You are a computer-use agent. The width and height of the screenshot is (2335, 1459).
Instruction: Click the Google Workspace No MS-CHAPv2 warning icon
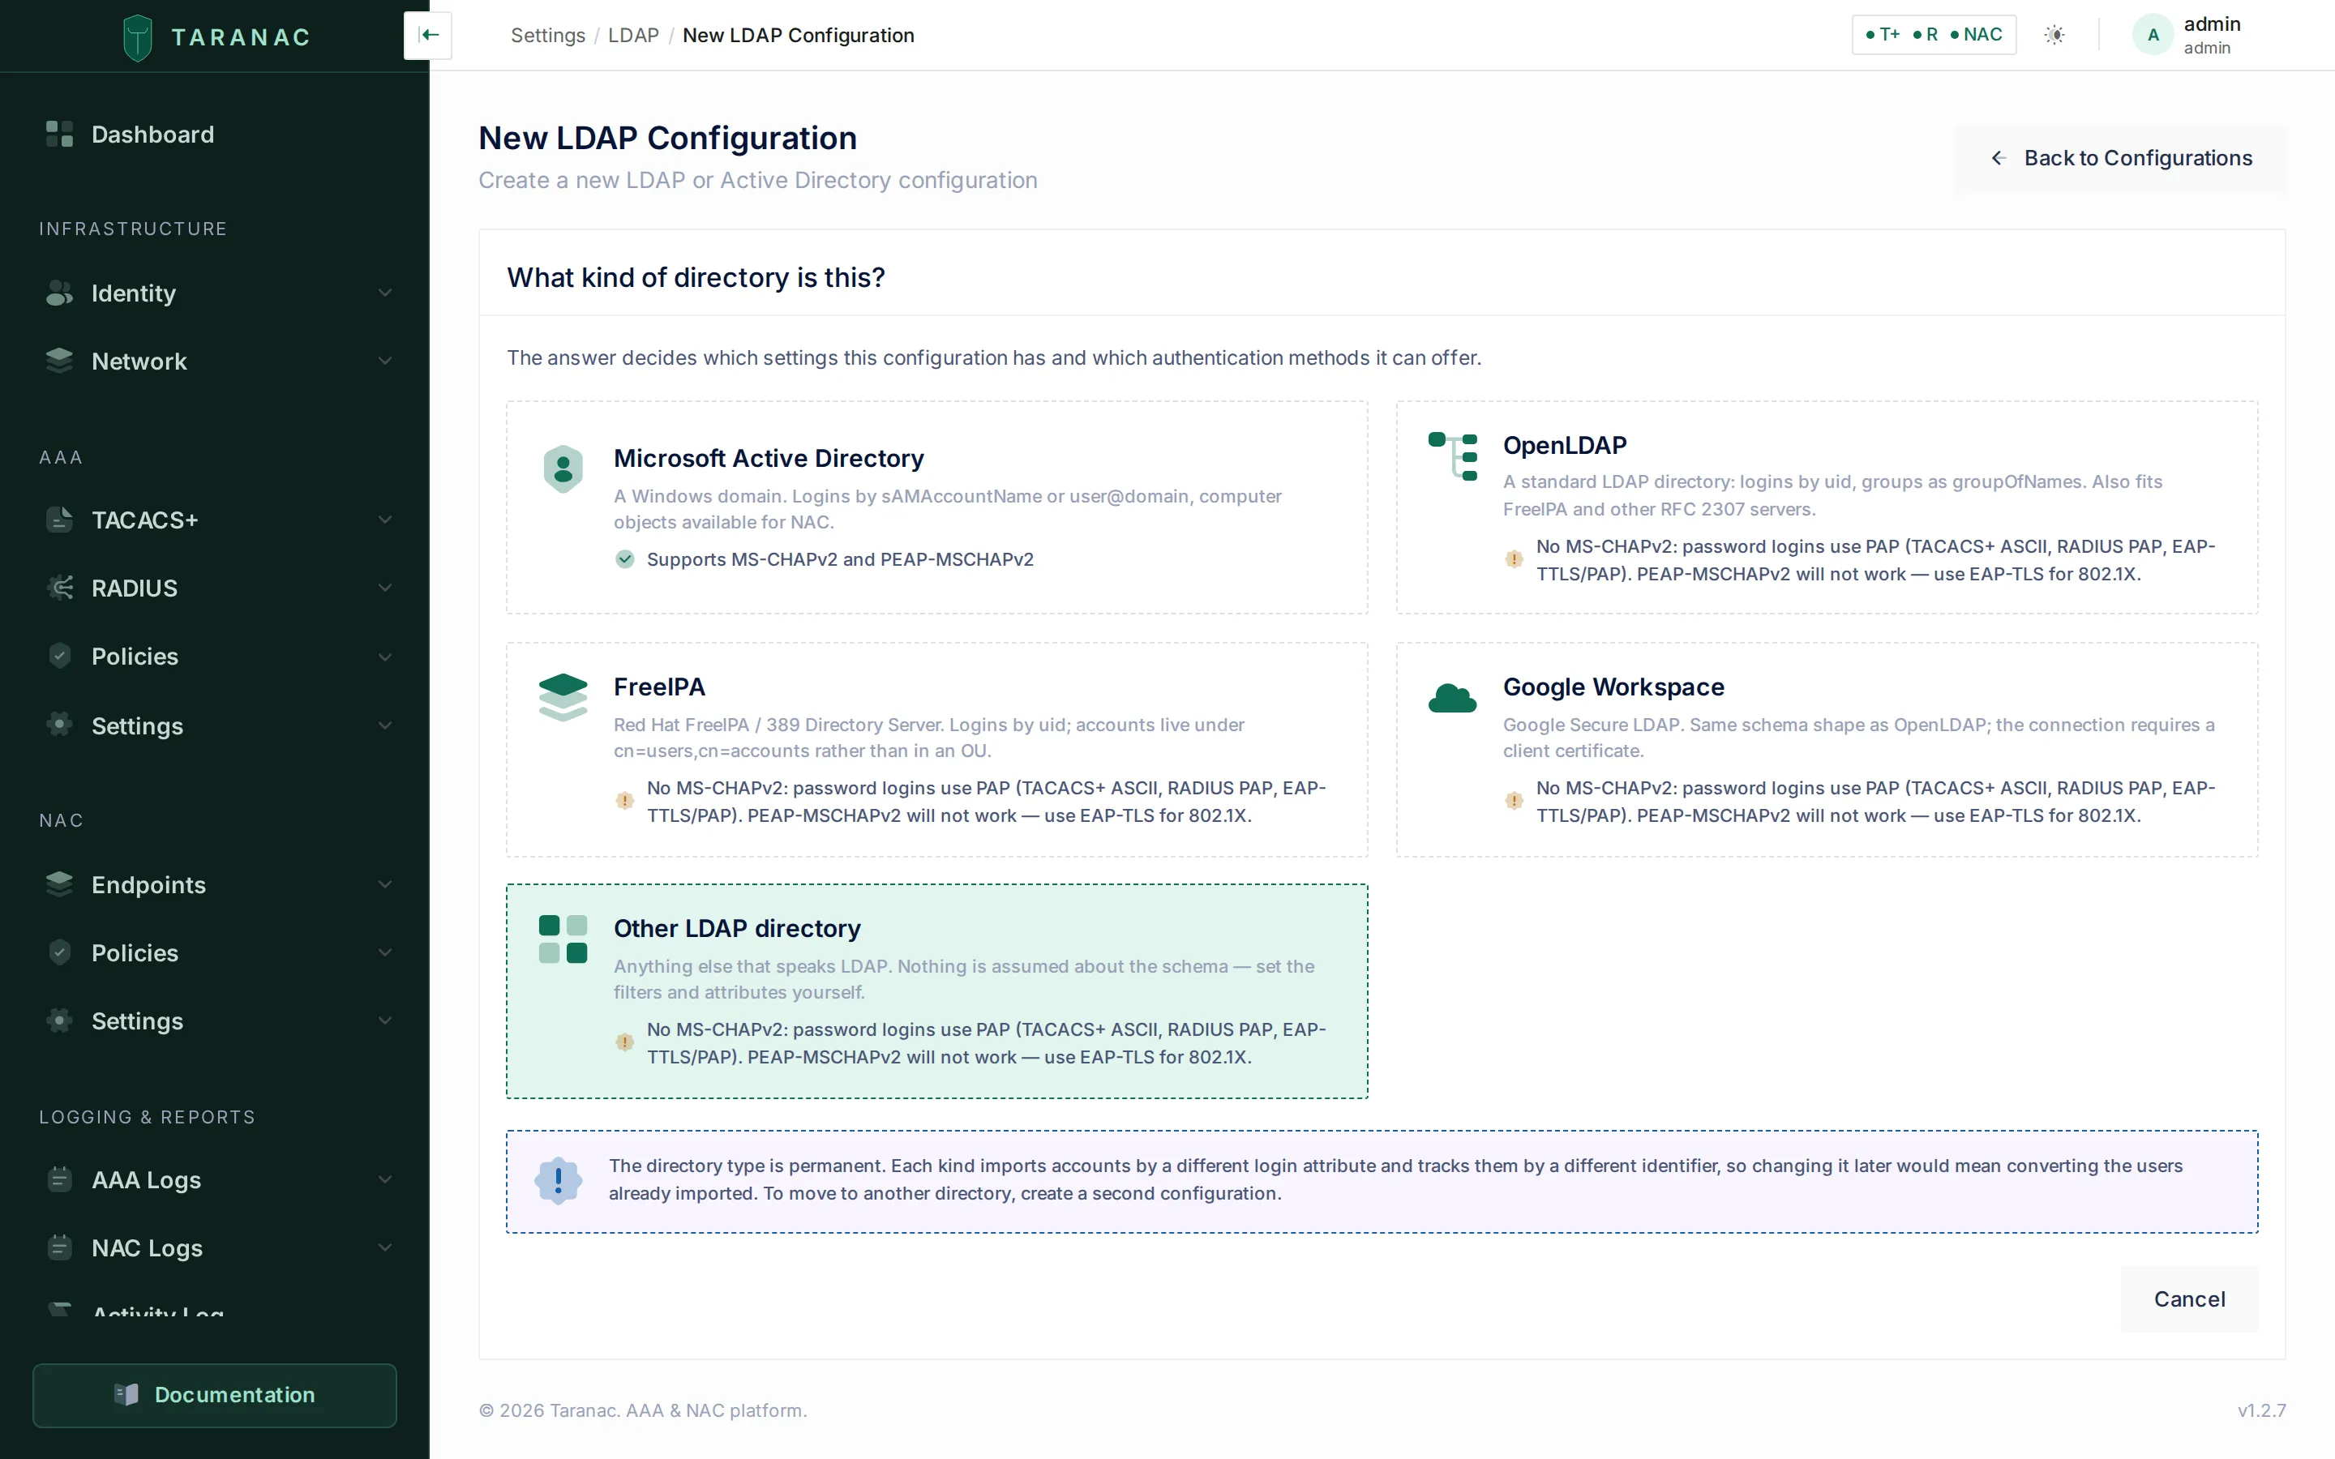[x=1514, y=801]
